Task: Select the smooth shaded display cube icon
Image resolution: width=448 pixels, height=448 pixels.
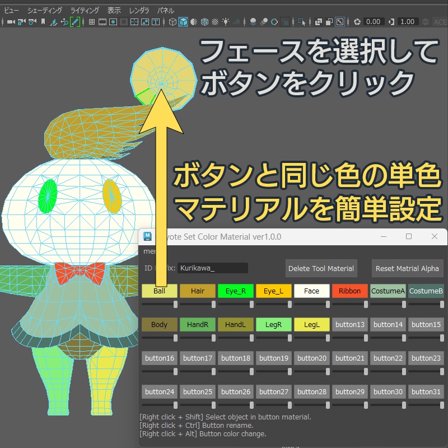Action: pyautogui.click(x=183, y=22)
